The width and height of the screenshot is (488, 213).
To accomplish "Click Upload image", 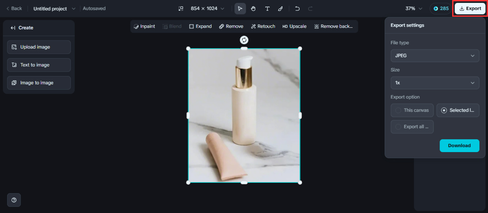I will pyautogui.click(x=39, y=47).
